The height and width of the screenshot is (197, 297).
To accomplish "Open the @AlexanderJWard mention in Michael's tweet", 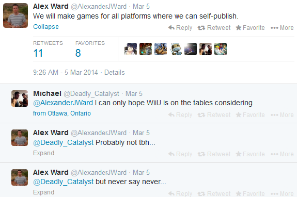I will click(x=63, y=103).
